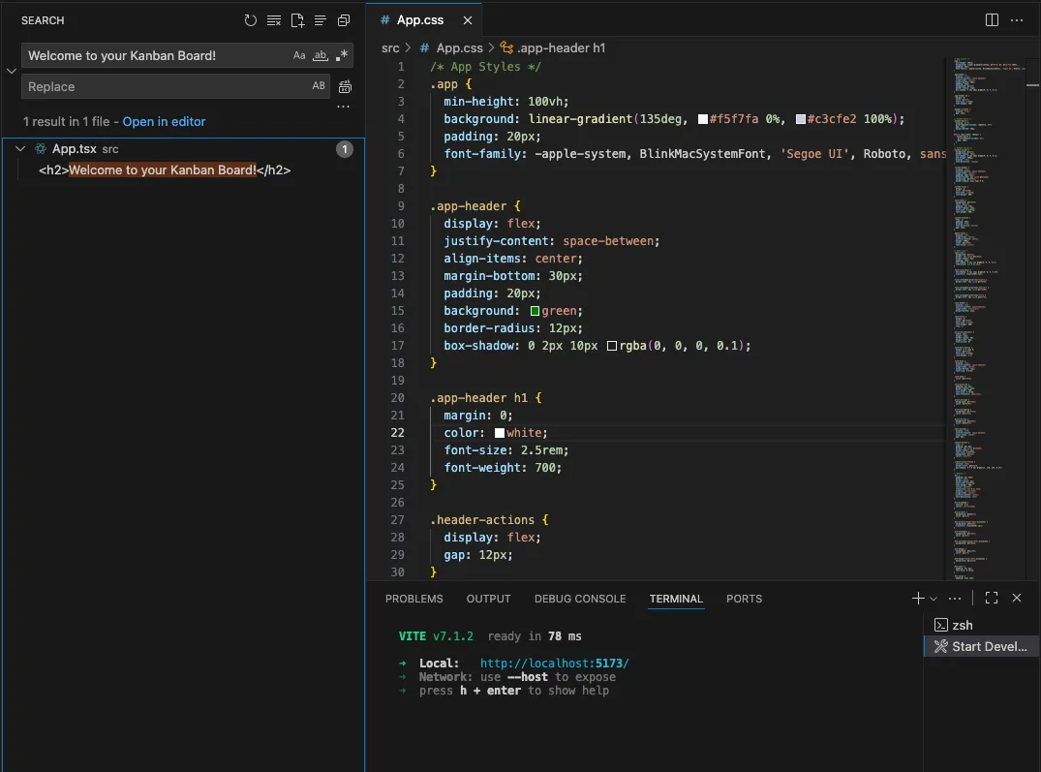Click line number 9 in gutter
This screenshot has width=1041, height=772.
tap(400, 206)
